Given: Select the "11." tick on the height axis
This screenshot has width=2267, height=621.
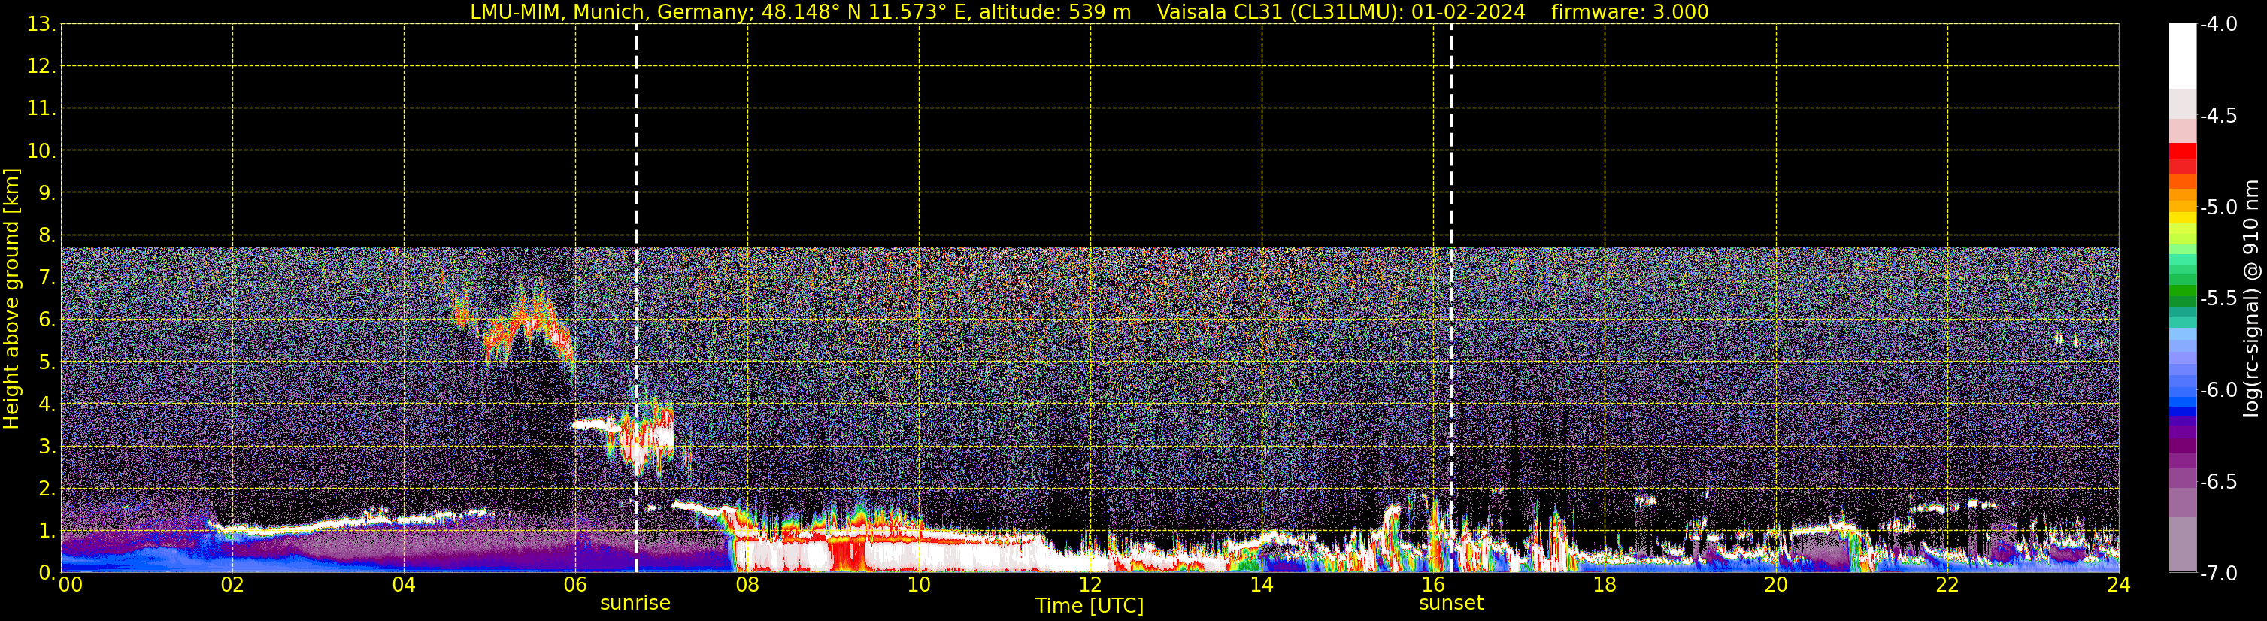Looking at the screenshot, I should click(41, 108).
